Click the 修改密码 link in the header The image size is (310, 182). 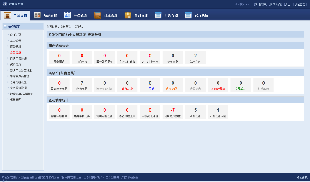pos(276,4)
